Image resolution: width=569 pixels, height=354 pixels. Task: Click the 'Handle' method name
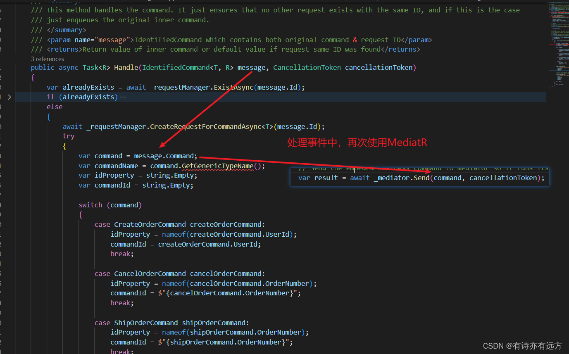point(126,68)
